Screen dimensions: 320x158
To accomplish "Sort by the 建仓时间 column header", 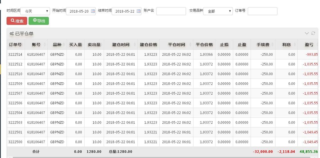I will click(x=121, y=45).
